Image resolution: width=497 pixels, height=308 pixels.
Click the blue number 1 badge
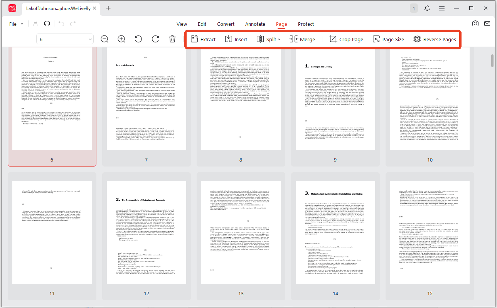pyautogui.click(x=414, y=8)
